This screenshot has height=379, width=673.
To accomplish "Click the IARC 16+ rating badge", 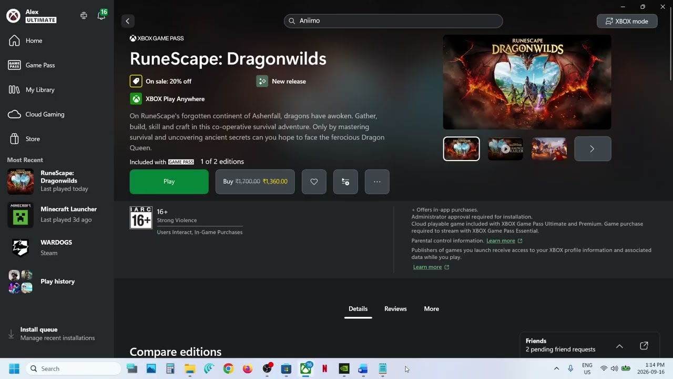I will 141,217.
